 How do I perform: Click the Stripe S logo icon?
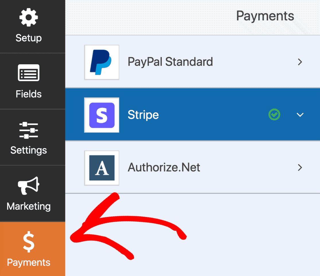tap(102, 115)
